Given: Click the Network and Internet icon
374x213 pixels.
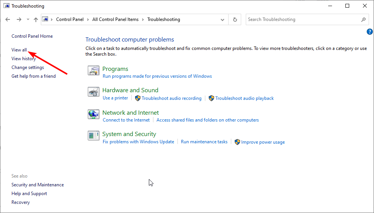Looking at the screenshot, I should click(93, 114).
